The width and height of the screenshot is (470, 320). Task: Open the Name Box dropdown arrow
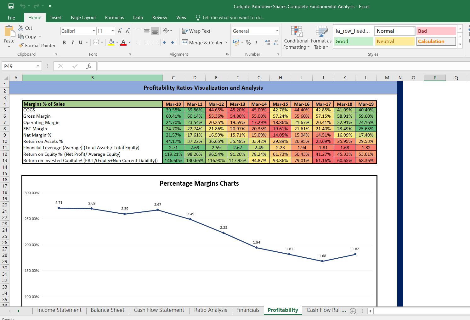(38, 66)
